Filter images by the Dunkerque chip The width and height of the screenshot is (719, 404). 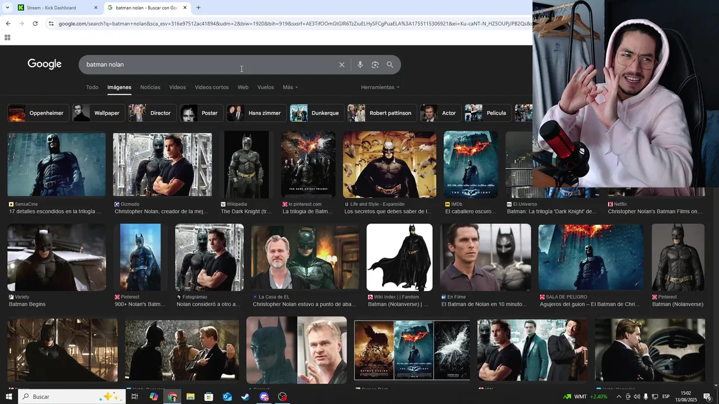317,113
